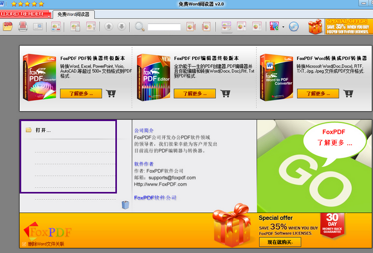Screen dimensions: 373x253
Task: Click the page icon with red bars
Action: tap(56, 26)
